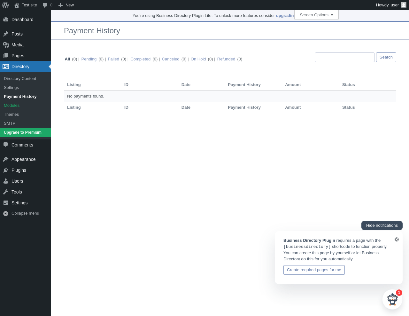
Task: Expand the Screen Options dropdown
Action: 316,15
